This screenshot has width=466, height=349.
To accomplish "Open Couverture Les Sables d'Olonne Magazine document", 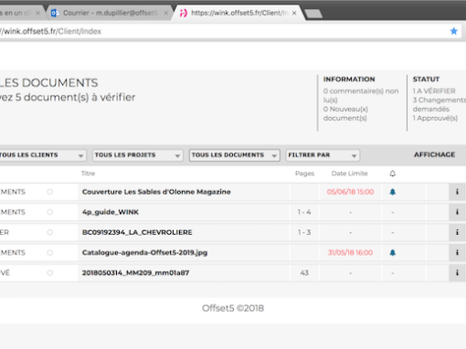I will 156,192.
